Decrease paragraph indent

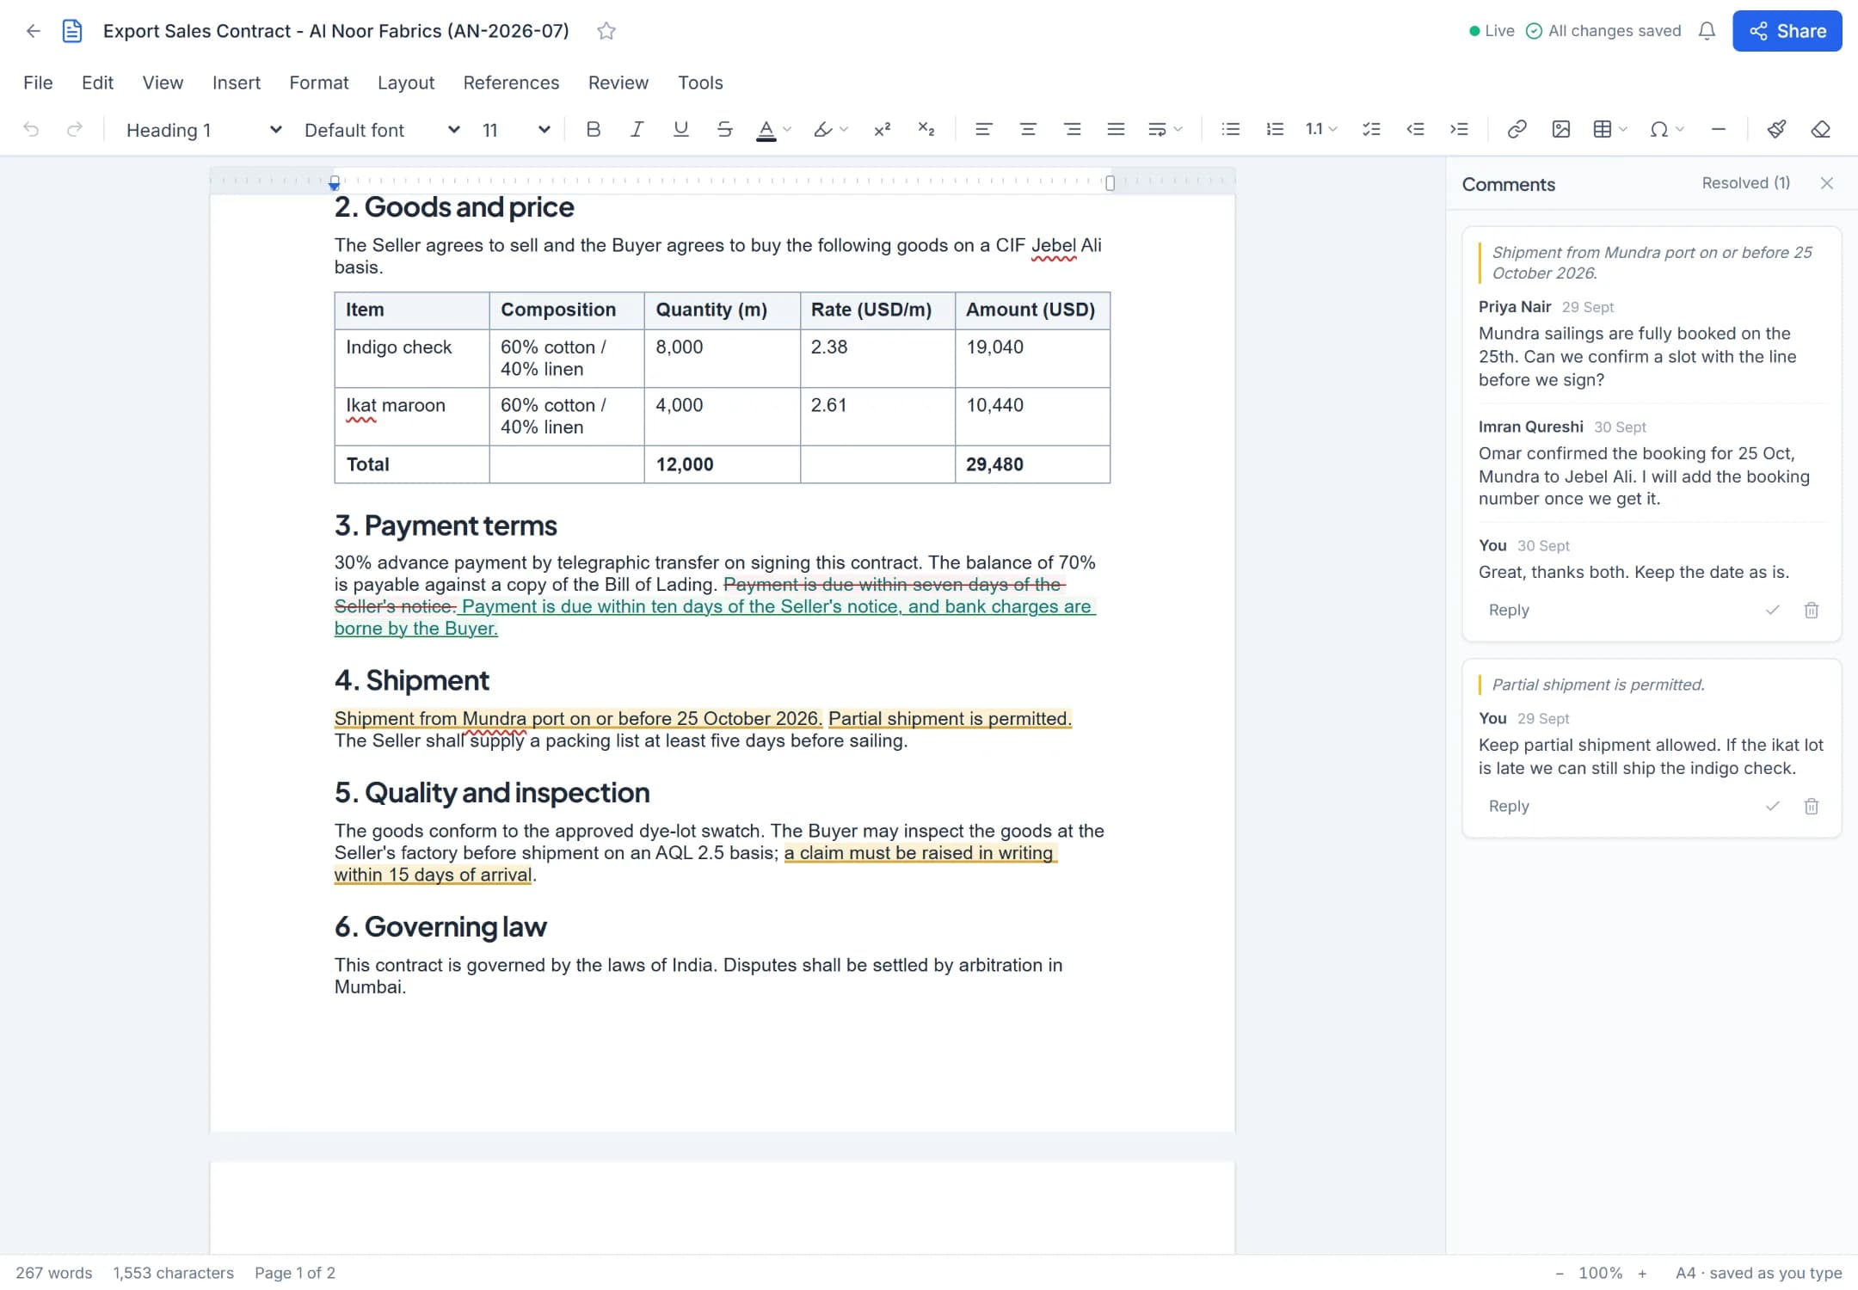[x=1415, y=130]
